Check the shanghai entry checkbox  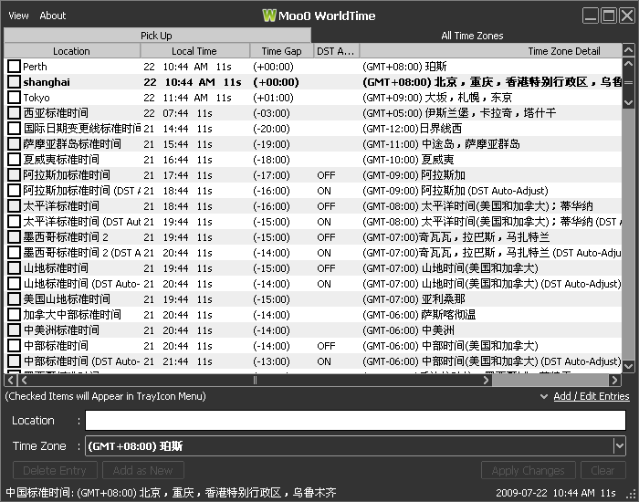tap(14, 82)
